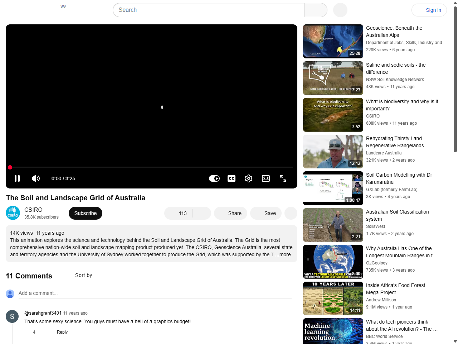458x344 pixels.
Task: Open OzGeology channel link
Action: 377,263
